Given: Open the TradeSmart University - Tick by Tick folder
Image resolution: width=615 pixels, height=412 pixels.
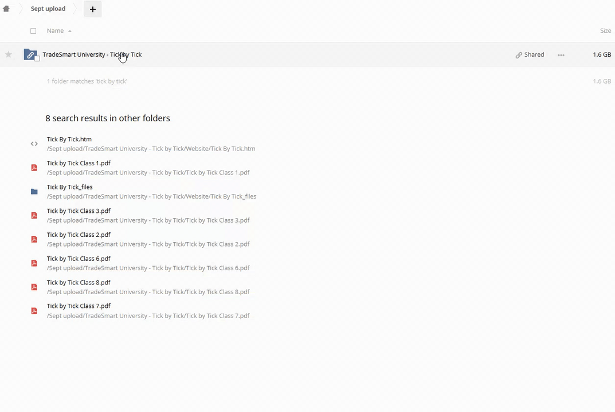Looking at the screenshot, I should pyautogui.click(x=92, y=54).
